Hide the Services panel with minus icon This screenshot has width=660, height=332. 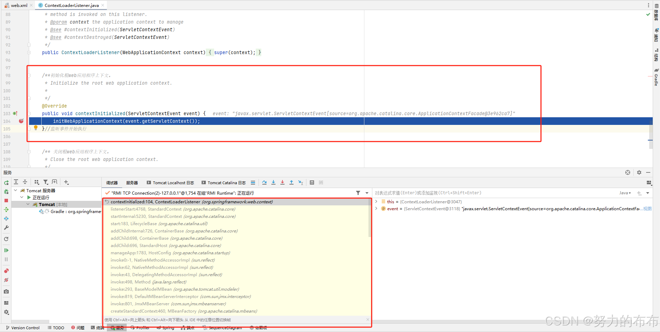(648, 172)
